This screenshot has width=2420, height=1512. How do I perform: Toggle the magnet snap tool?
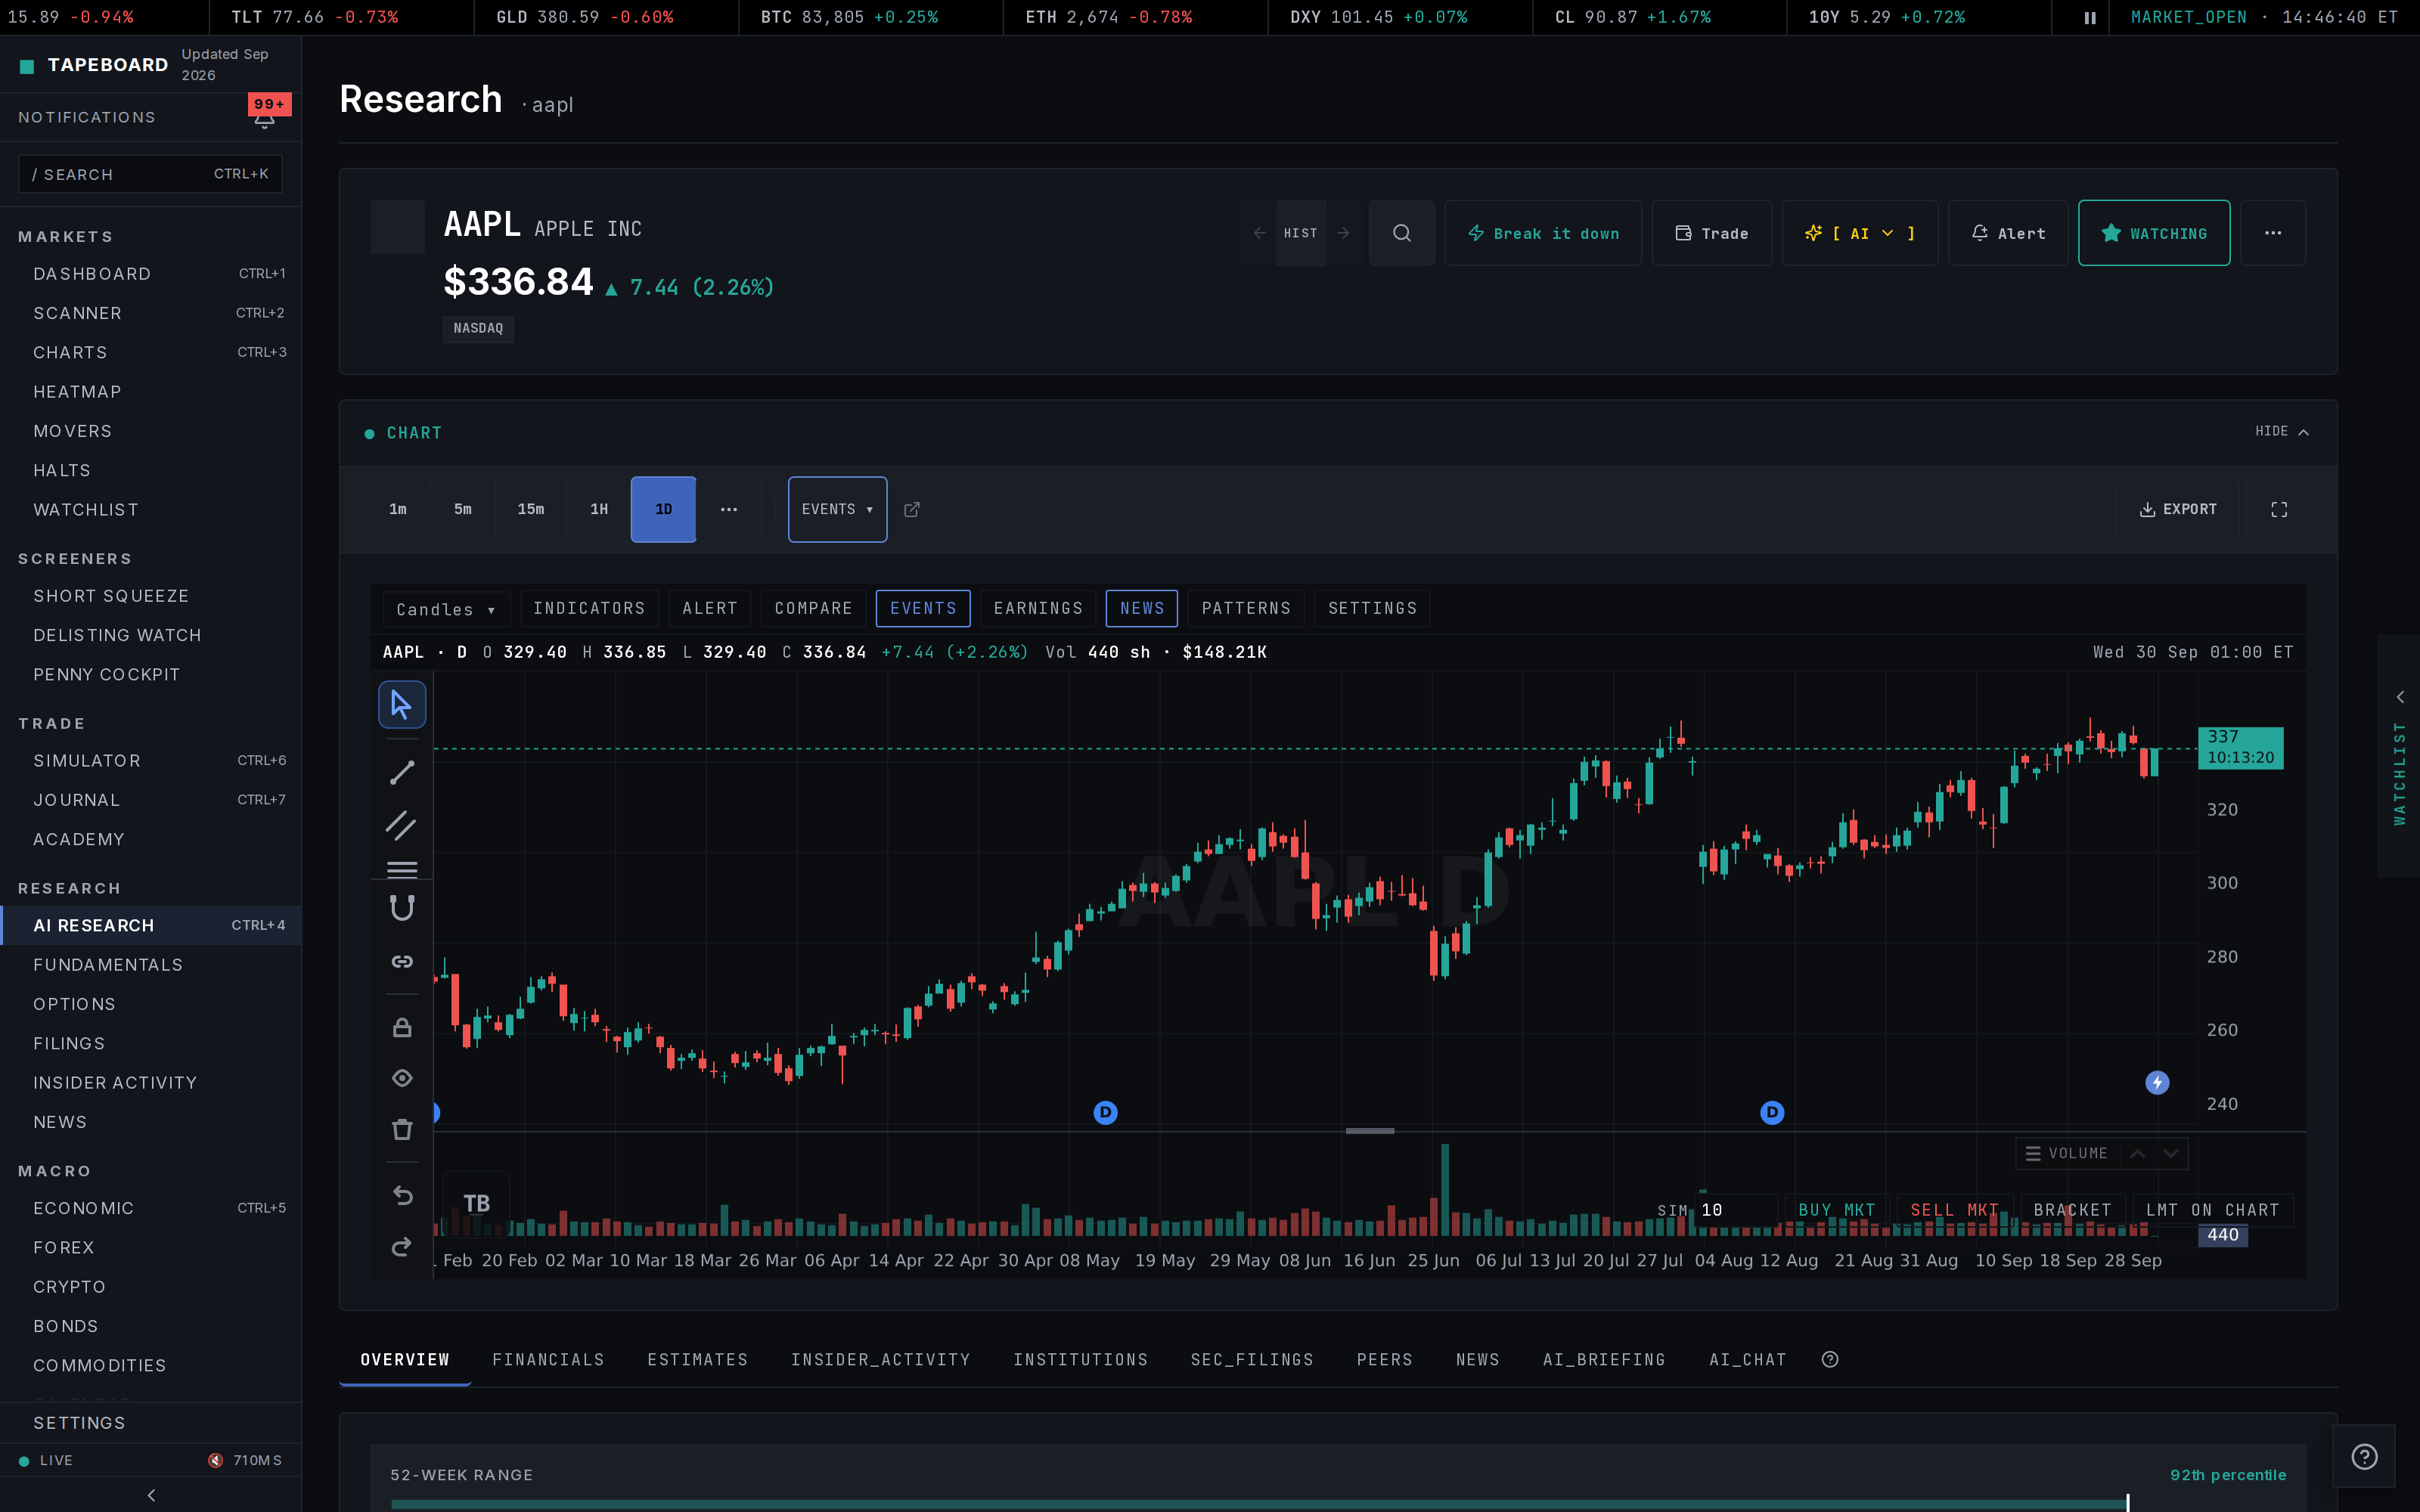tap(402, 908)
